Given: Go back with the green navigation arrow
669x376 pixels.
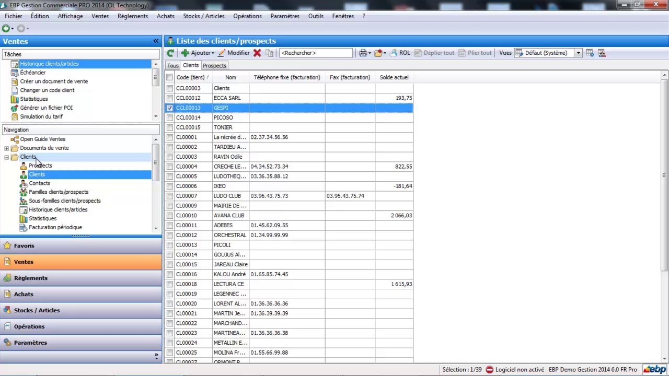Looking at the screenshot, I should pos(6,28).
